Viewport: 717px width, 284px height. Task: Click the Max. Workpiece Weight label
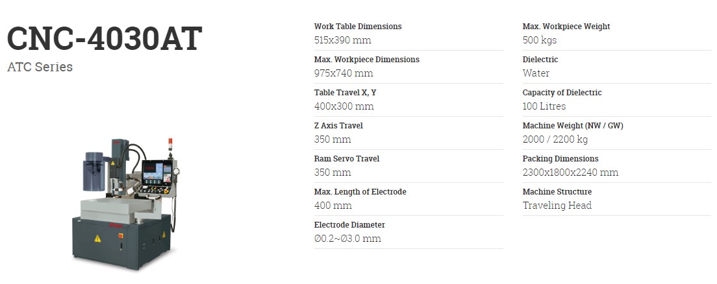[x=566, y=27]
